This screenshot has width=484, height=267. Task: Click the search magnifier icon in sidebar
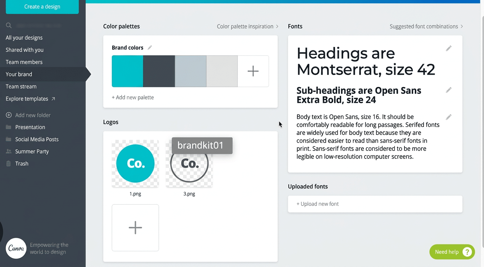[x=9, y=25]
